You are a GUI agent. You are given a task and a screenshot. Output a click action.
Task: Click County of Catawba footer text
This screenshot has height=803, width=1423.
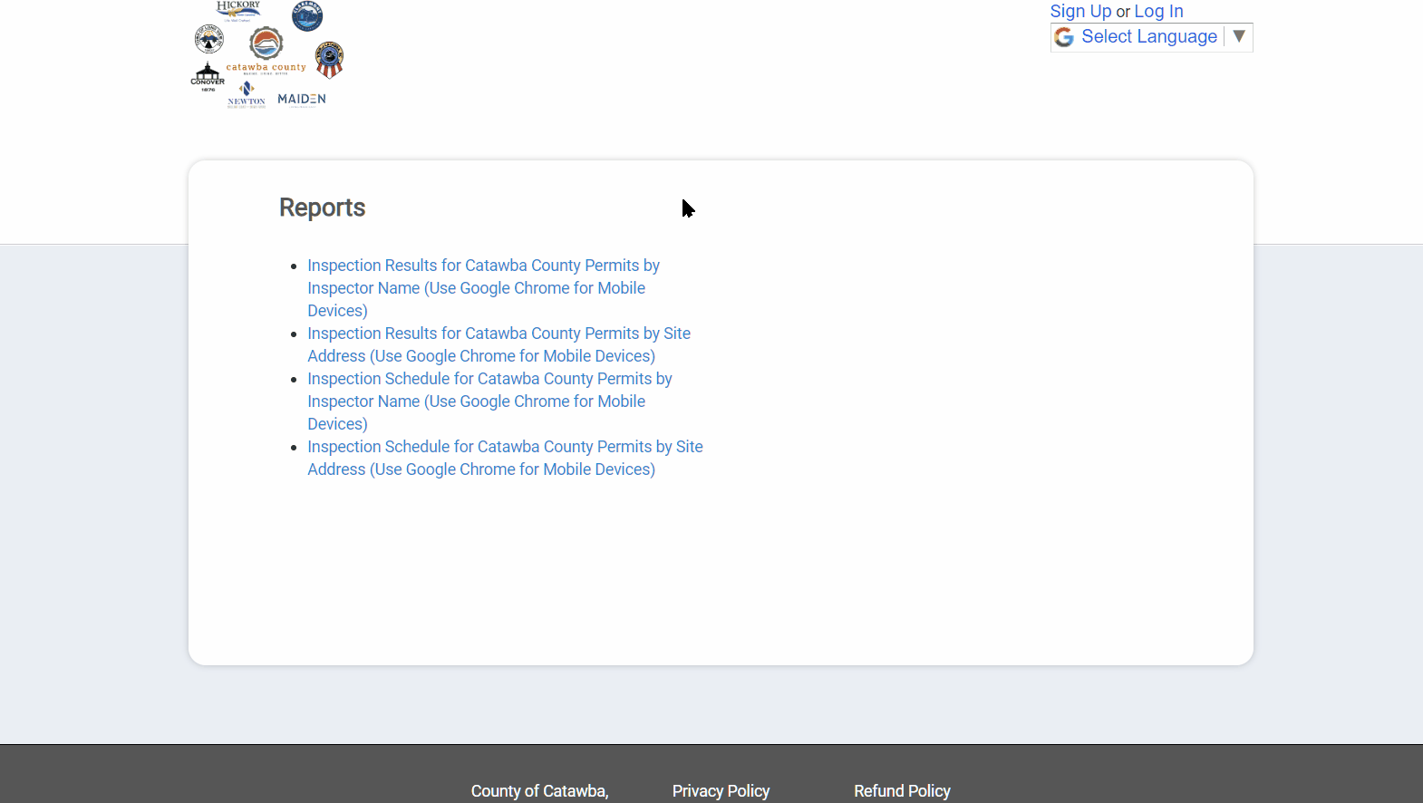coord(539,790)
